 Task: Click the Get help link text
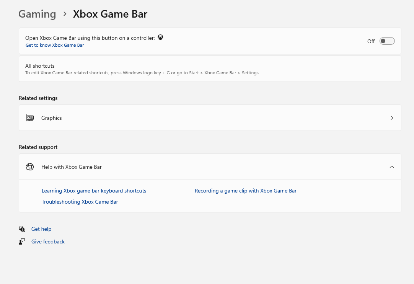pos(41,229)
